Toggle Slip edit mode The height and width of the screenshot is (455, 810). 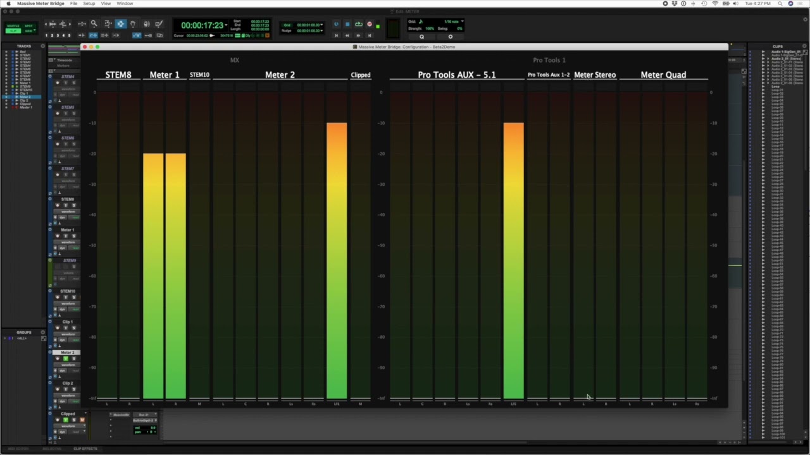pyautogui.click(x=13, y=30)
